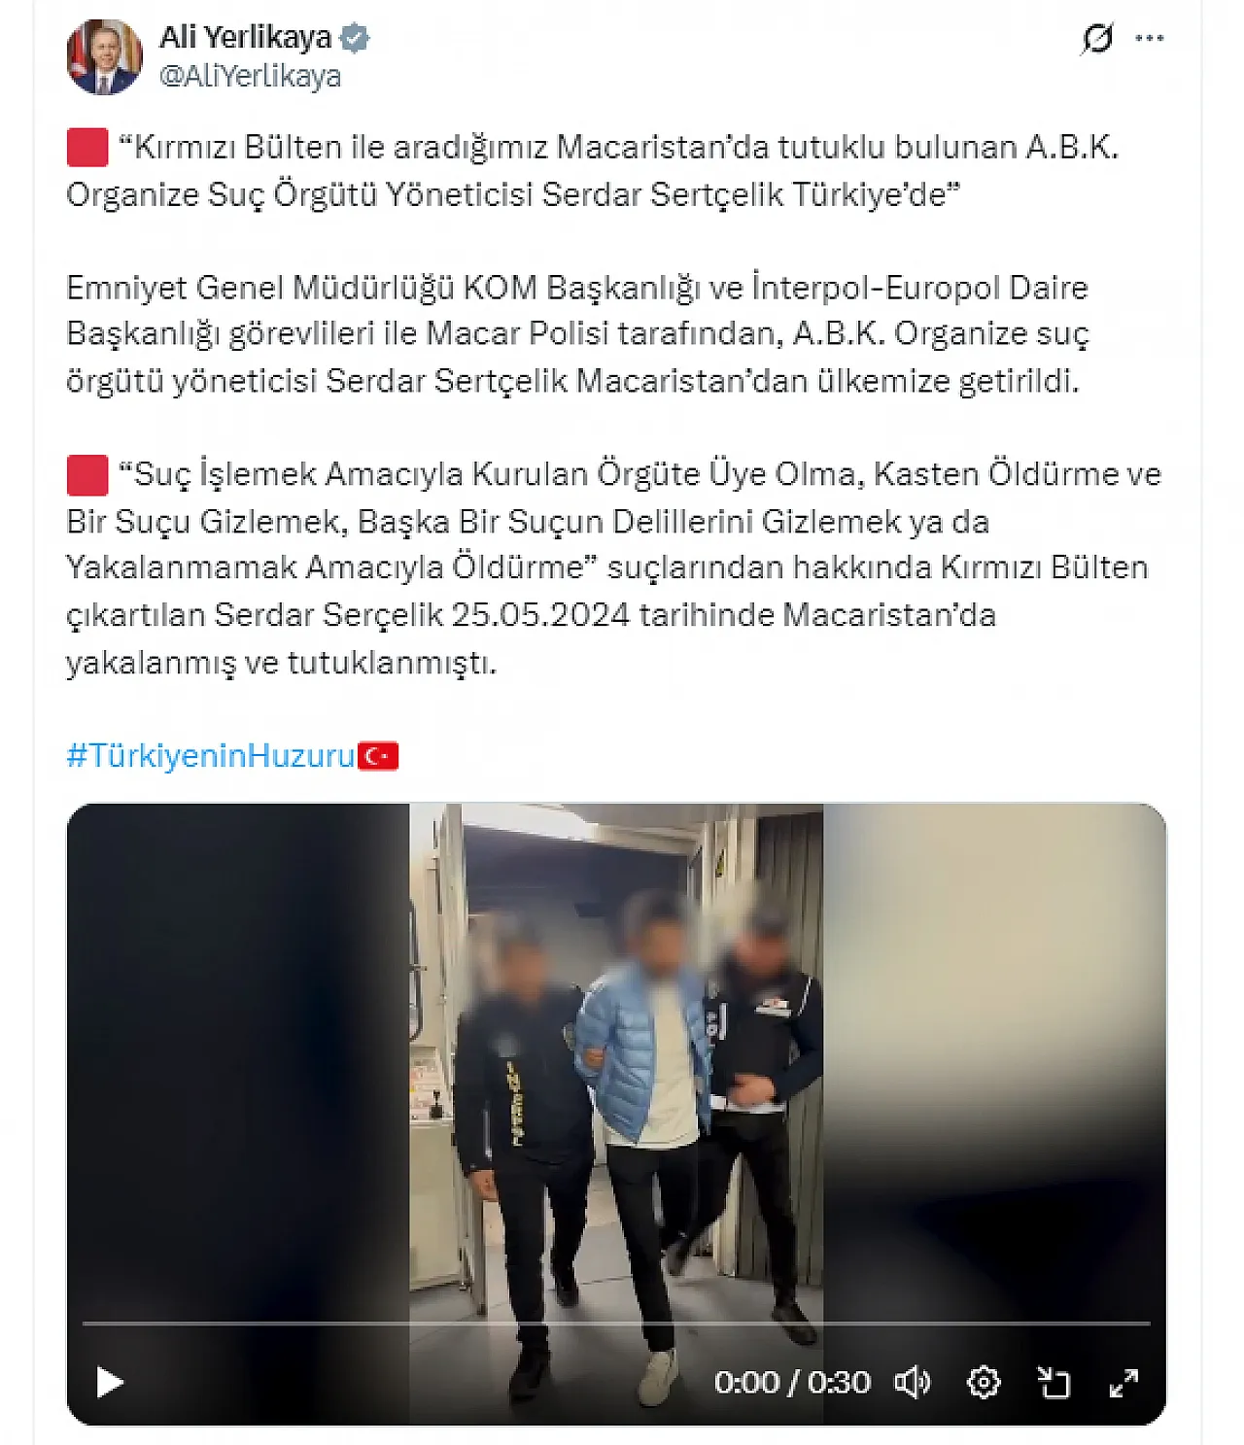Click the red square emoji before “Kırmızı Bülten”
1244x1445 pixels.
point(86,148)
